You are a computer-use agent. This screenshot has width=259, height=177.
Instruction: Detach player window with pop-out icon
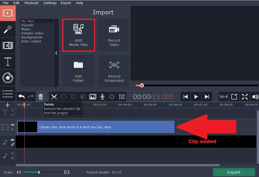234,97
